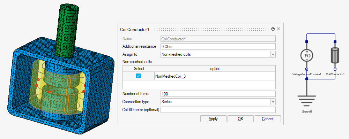The height and width of the screenshot is (139, 349).
Task: Click the Additional resistance input field
Action: [218, 46]
